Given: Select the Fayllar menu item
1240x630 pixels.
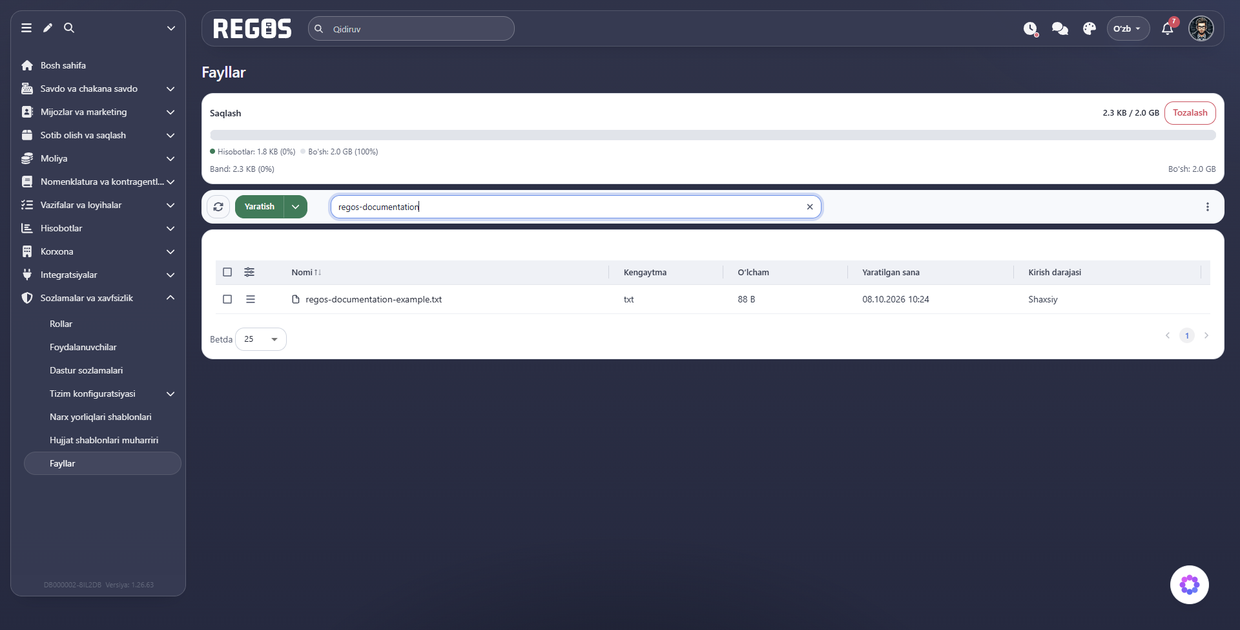Looking at the screenshot, I should (103, 463).
